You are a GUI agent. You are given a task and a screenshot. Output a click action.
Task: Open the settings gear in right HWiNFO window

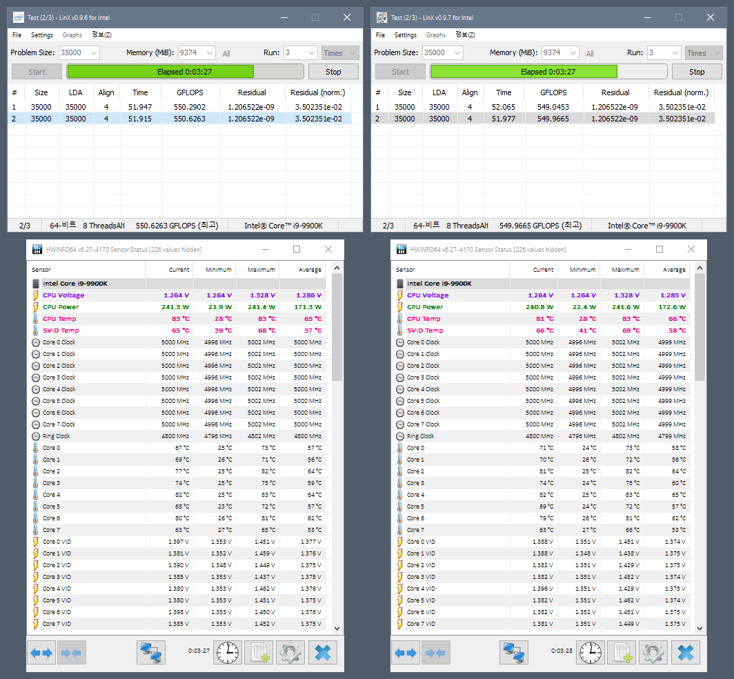pyautogui.click(x=653, y=652)
